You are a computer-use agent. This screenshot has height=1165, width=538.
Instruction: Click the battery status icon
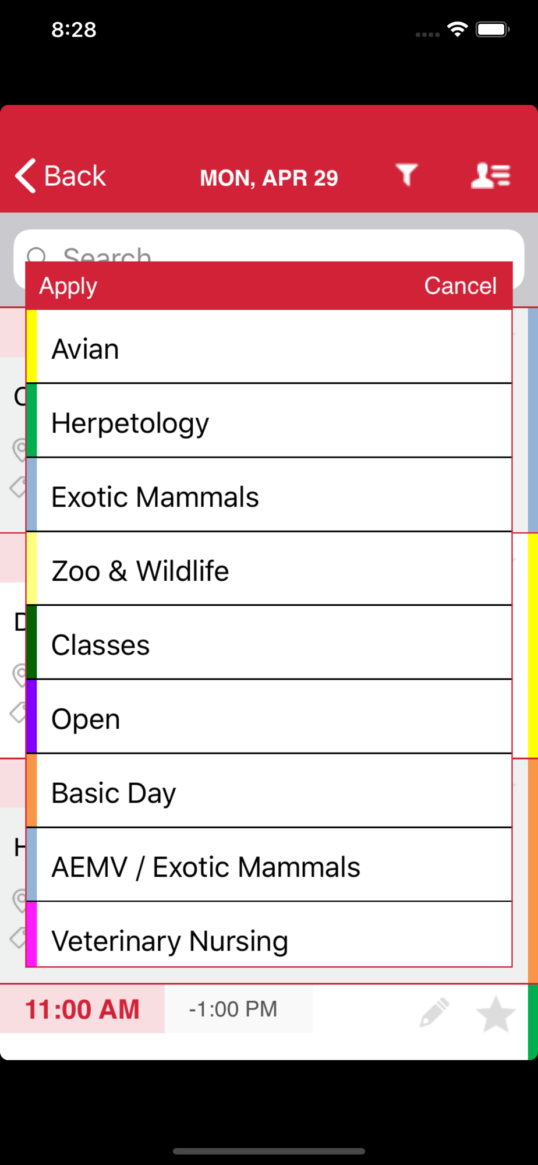pos(493,29)
